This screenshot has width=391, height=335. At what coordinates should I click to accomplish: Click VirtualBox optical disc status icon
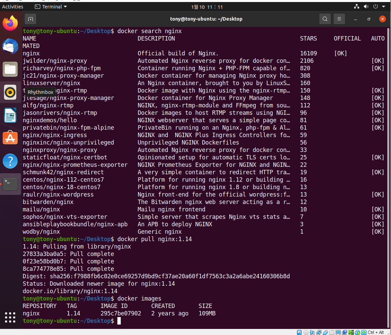(x=306, y=332)
